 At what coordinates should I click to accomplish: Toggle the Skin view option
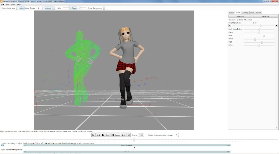coord(59,8)
